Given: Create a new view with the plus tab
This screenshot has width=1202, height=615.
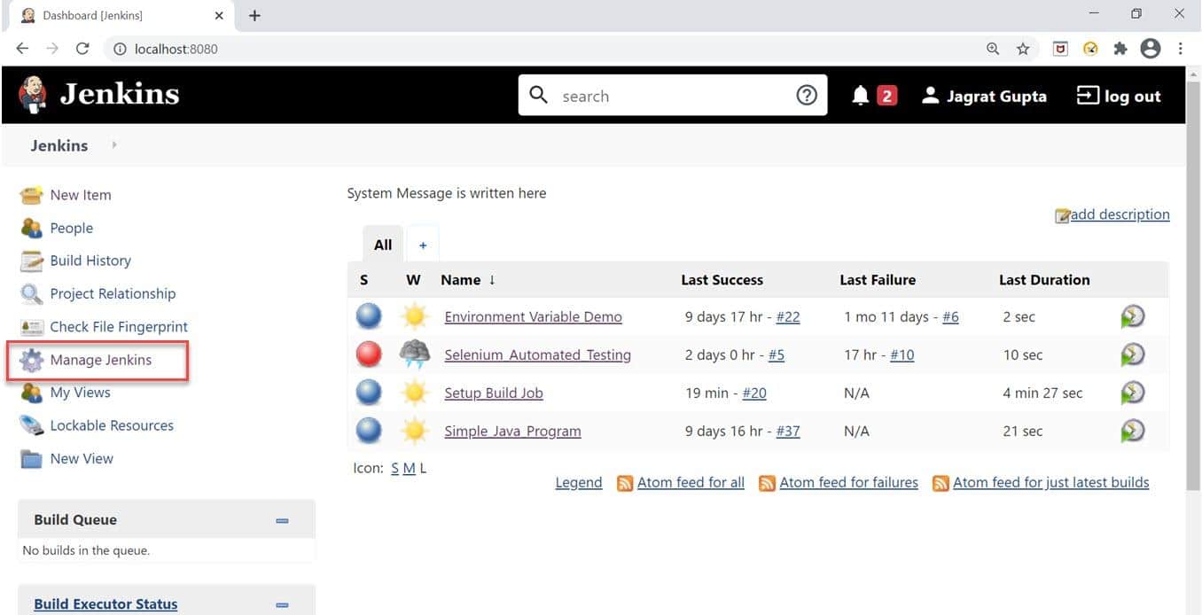Looking at the screenshot, I should point(423,244).
